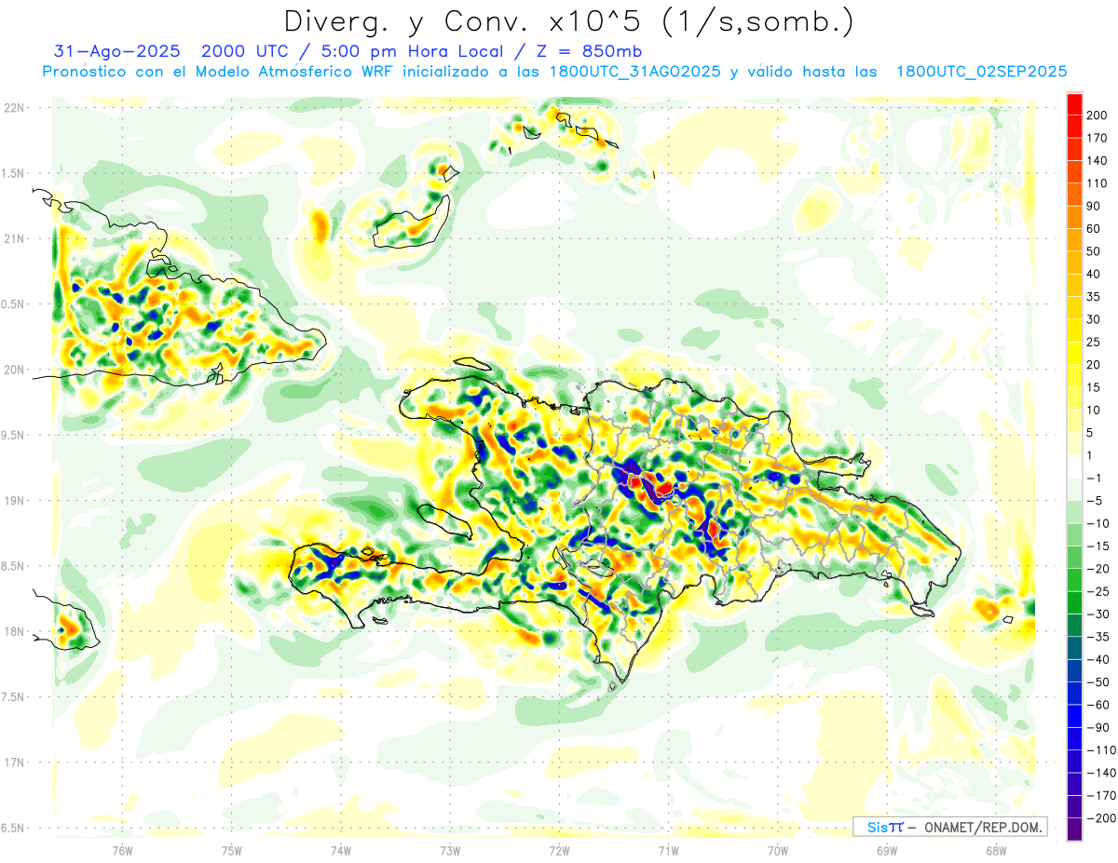Click the positive '35' colorbar value
Viewport: 1118px width, 863px height.
[1094, 297]
